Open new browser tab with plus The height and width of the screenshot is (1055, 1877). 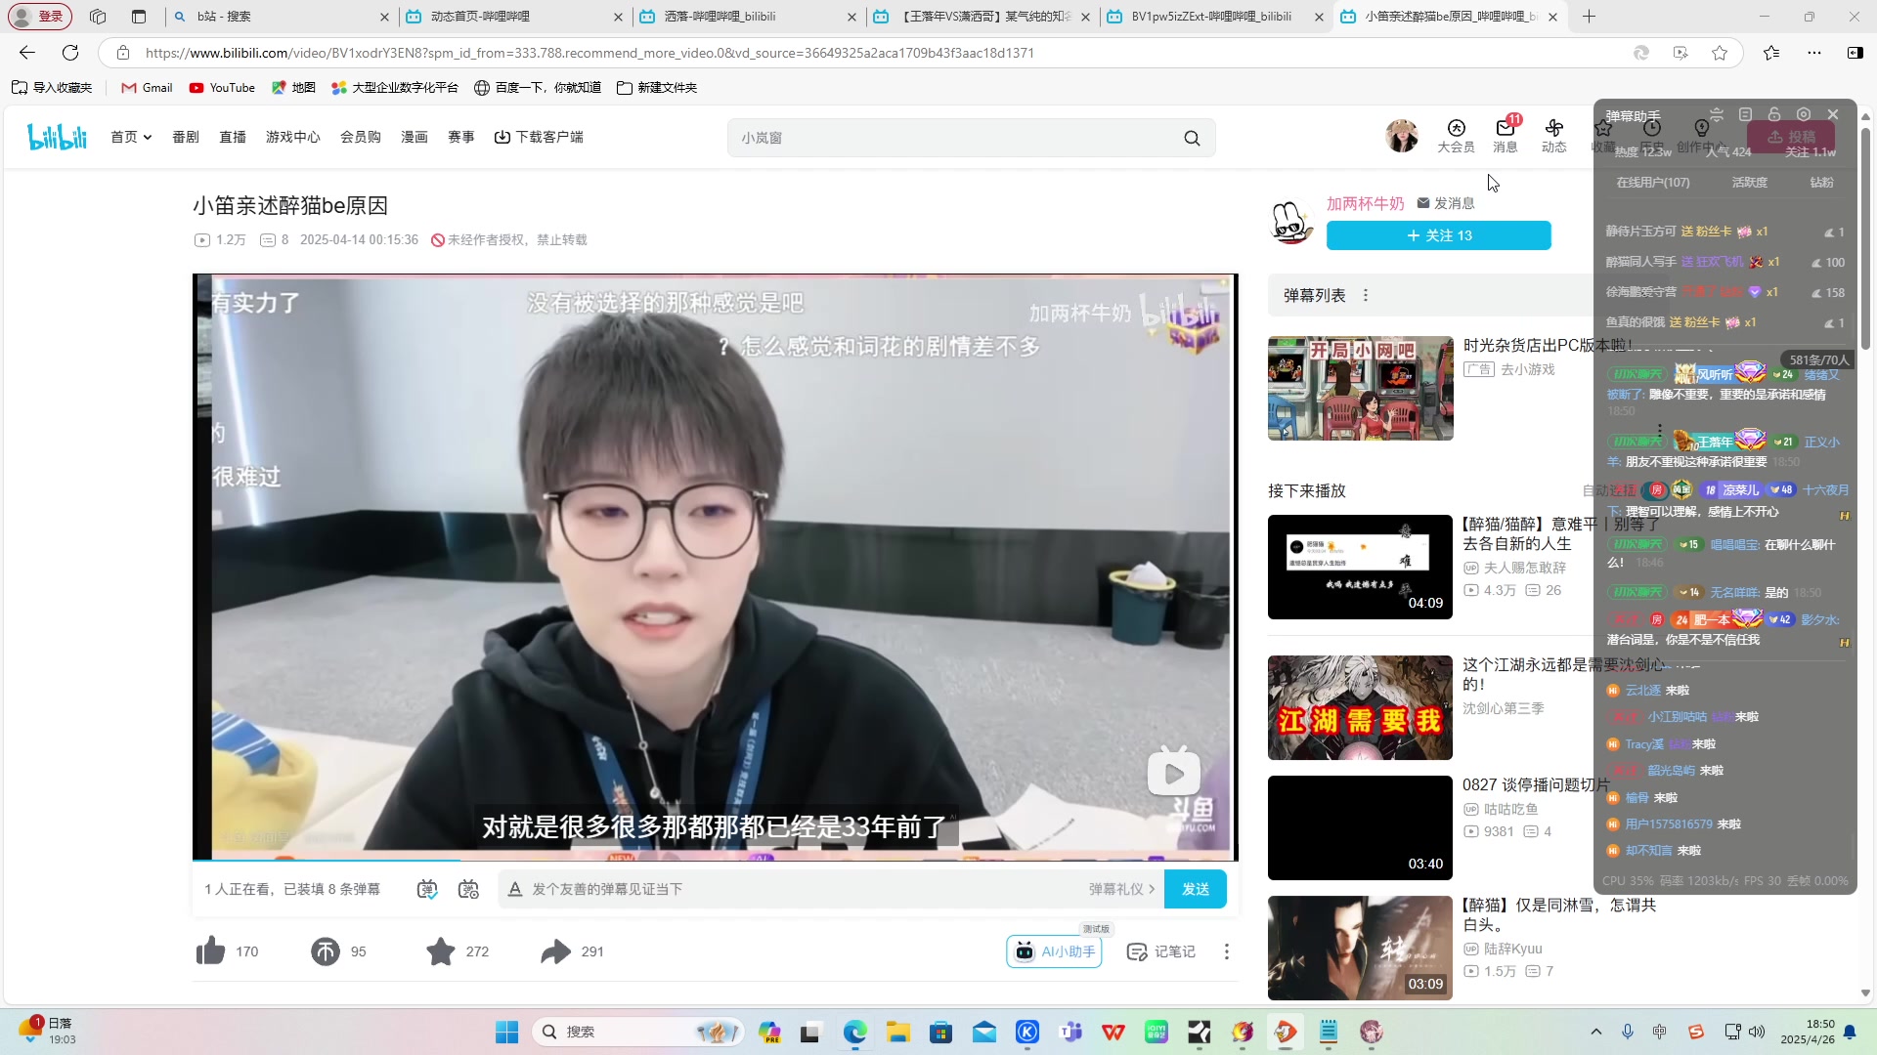click(x=1589, y=17)
